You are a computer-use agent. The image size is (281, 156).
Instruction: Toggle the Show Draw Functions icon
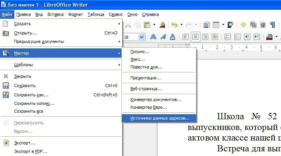231,25
